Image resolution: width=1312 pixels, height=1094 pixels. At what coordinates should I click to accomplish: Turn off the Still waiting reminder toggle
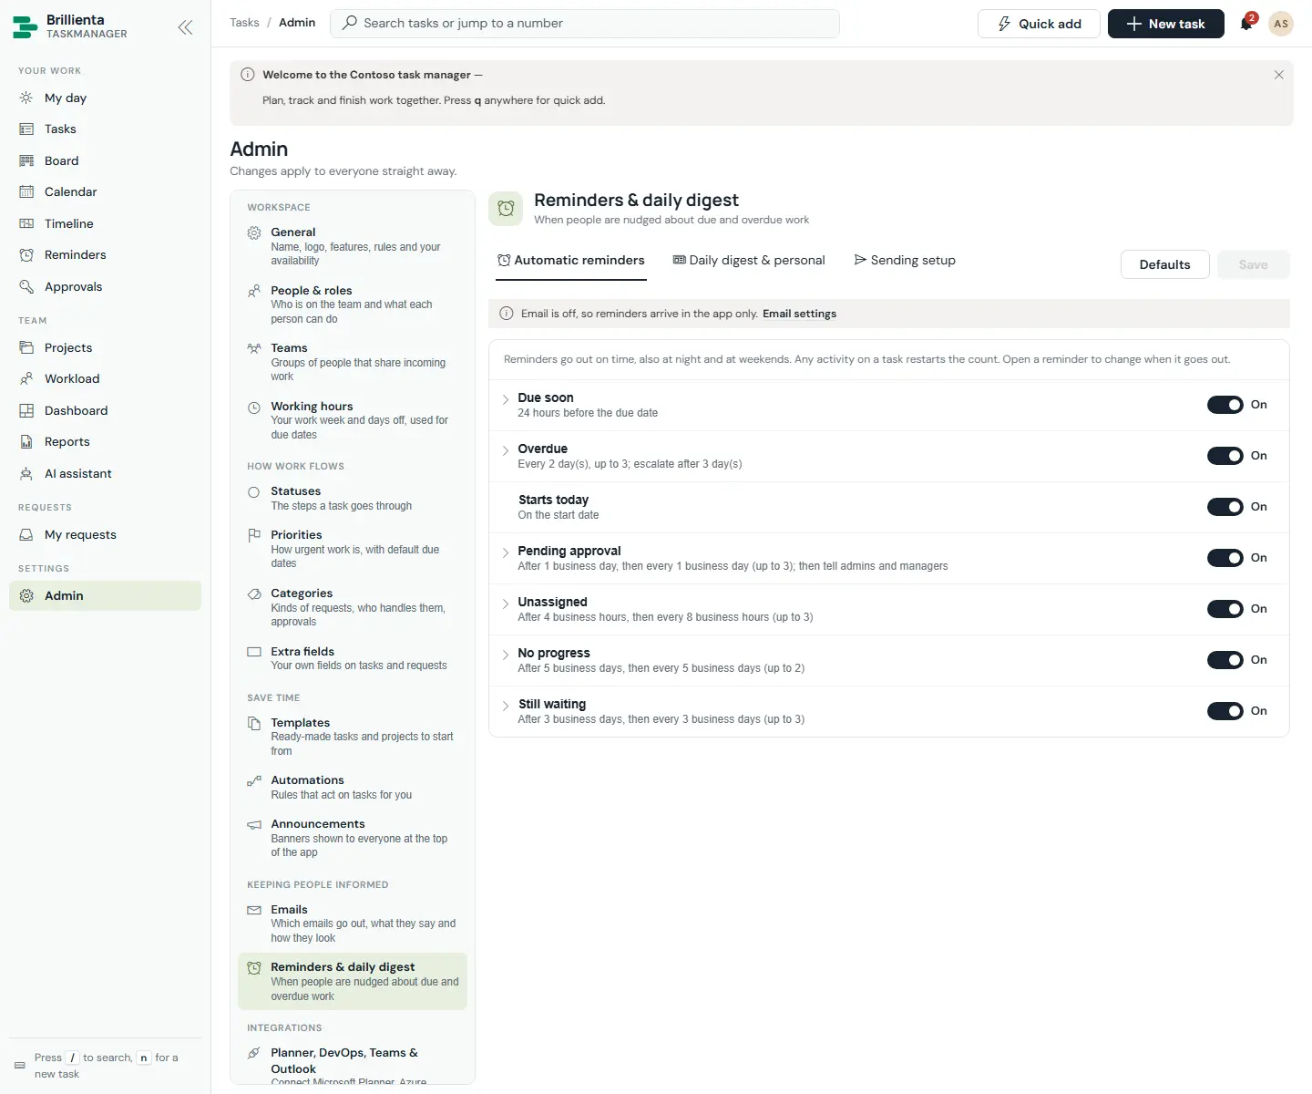[x=1225, y=711]
